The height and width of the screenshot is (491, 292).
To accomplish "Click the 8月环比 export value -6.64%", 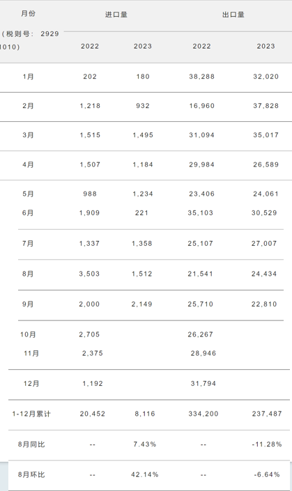I will pyautogui.click(x=267, y=475).
